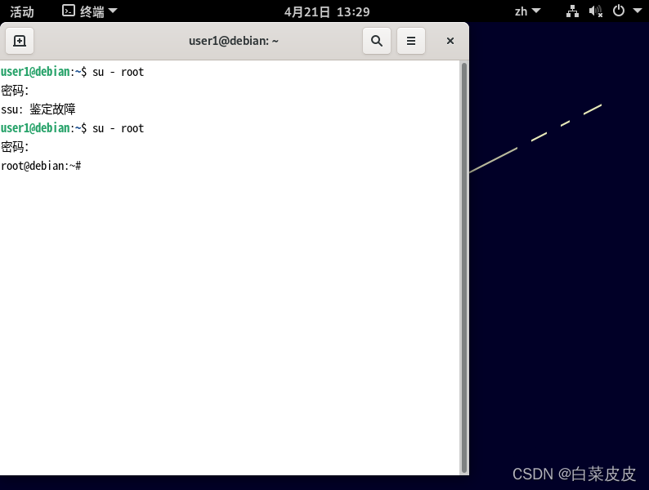Click the second 密码: prompt line
This screenshot has height=490, width=649.
(15, 147)
